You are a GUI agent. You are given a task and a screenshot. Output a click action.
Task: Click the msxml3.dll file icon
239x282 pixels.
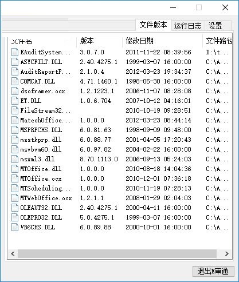coord(15,159)
